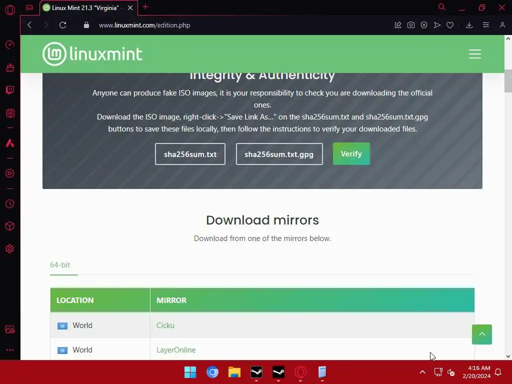Open the calculator app taskbar icon
This screenshot has height=384, width=512.
[322, 372]
